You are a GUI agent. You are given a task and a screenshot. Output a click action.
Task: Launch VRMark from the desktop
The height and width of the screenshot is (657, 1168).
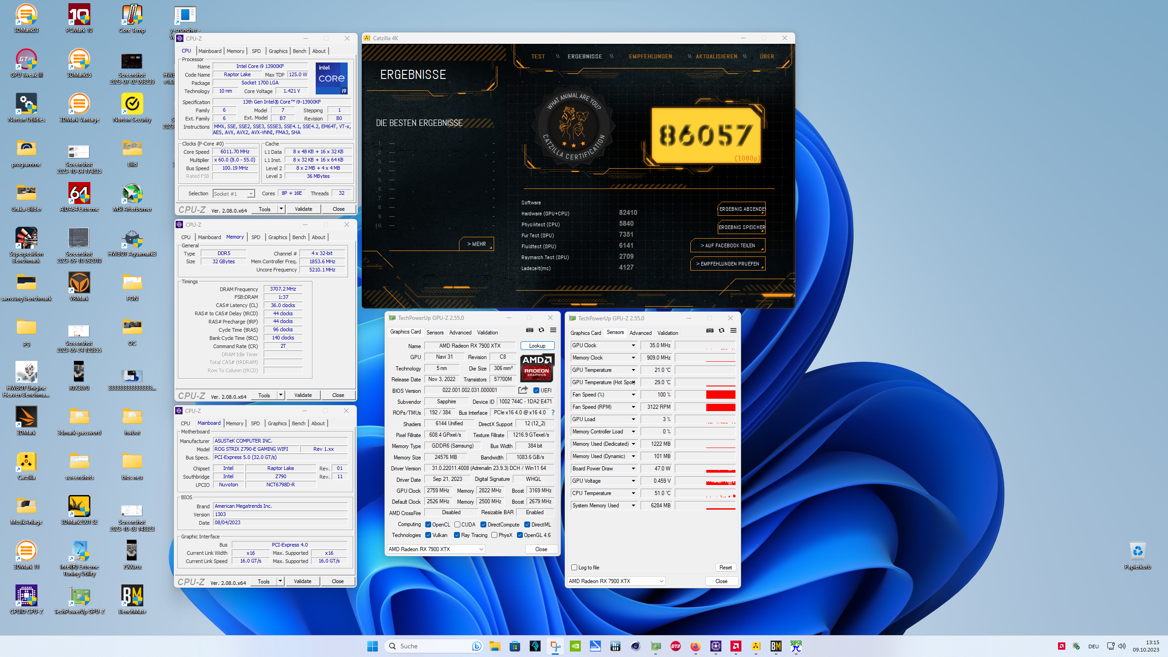click(x=79, y=287)
